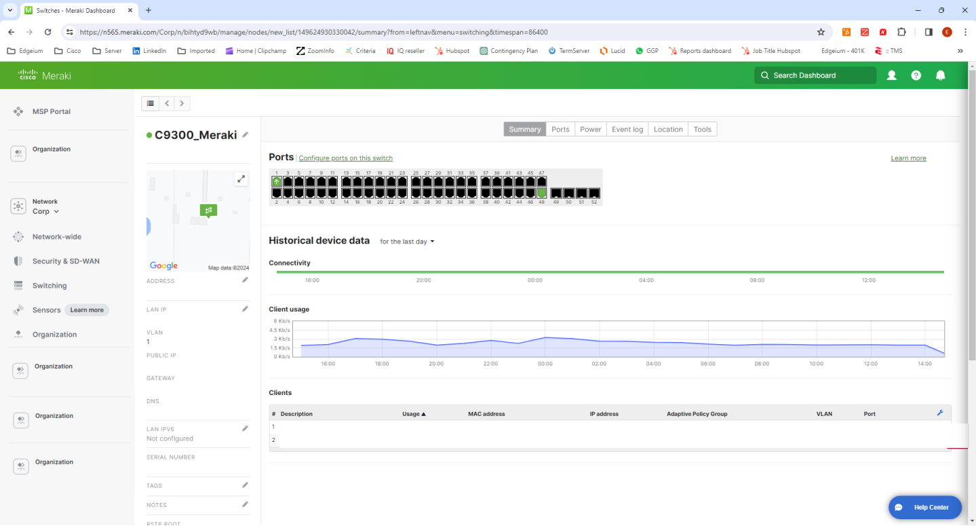Image resolution: width=976 pixels, height=526 pixels.
Task: Select switch port 25
Action: point(416,182)
